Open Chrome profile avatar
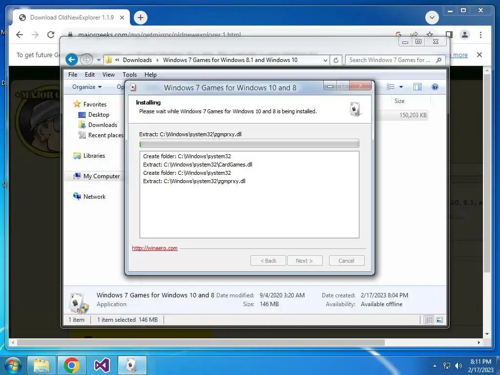This screenshot has height=375, width=500. (465, 35)
